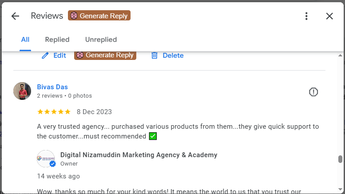Show the Unreplied reviews tab

[101, 40]
